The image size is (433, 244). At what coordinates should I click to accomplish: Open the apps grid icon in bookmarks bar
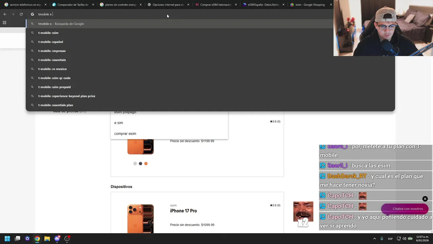pyautogui.click(x=4, y=23)
